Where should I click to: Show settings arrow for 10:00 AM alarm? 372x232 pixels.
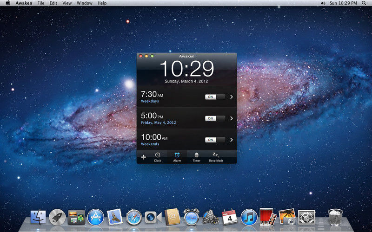pyautogui.click(x=232, y=140)
